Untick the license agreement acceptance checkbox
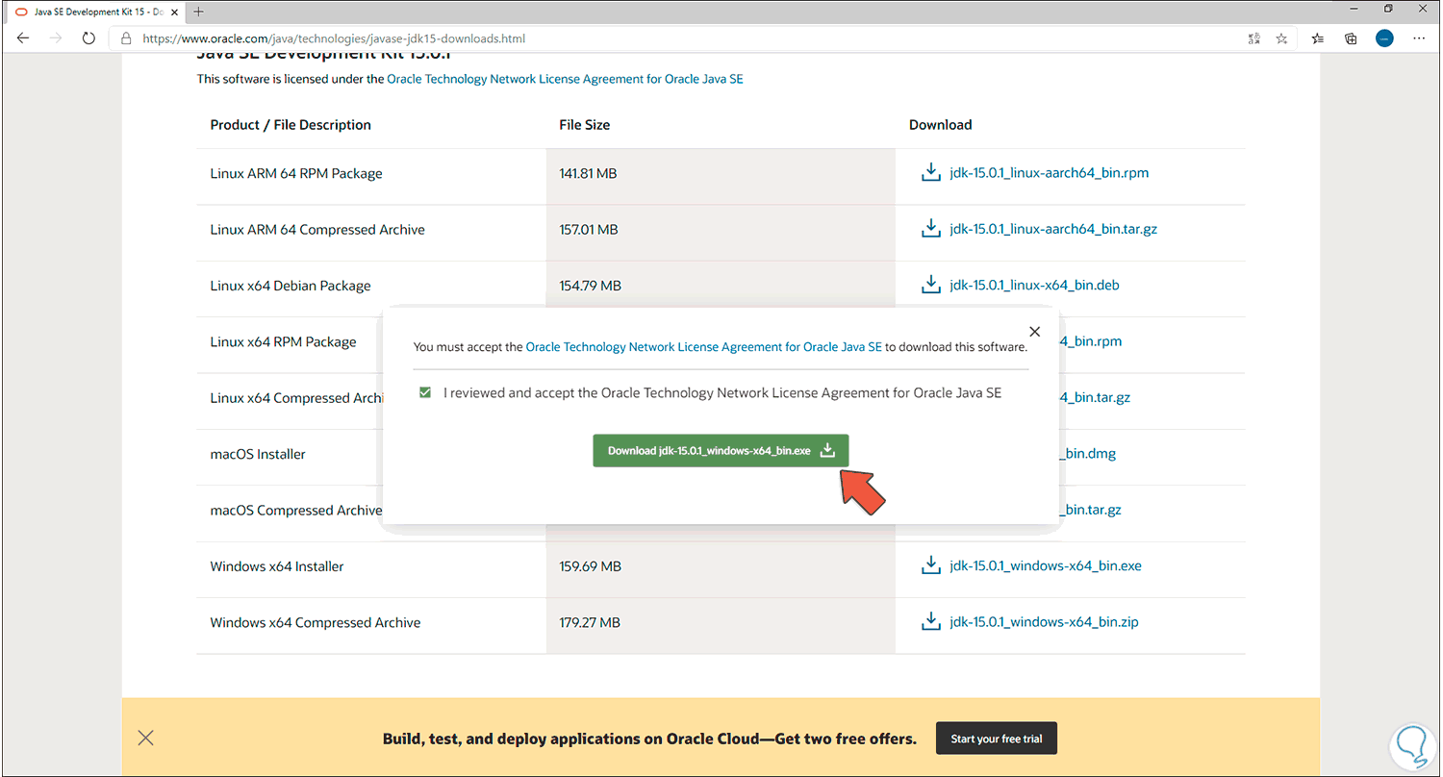1443x777 pixels. coord(424,392)
